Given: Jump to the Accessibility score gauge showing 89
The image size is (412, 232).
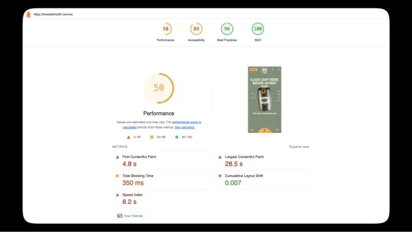Looking at the screenshot, I should pos(196,29).
